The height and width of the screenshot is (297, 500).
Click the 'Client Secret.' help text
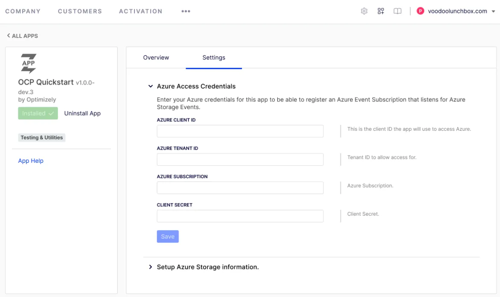coord(363,214)
